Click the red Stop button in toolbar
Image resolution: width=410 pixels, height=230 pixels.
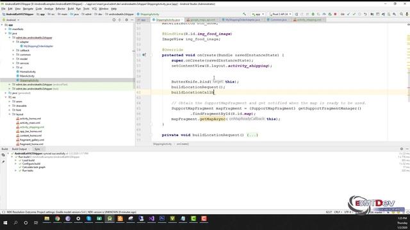(336, 14)
